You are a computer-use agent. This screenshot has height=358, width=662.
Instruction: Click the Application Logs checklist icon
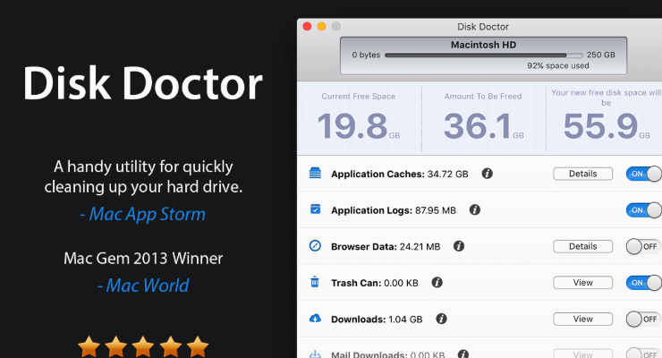coord(315,209)
